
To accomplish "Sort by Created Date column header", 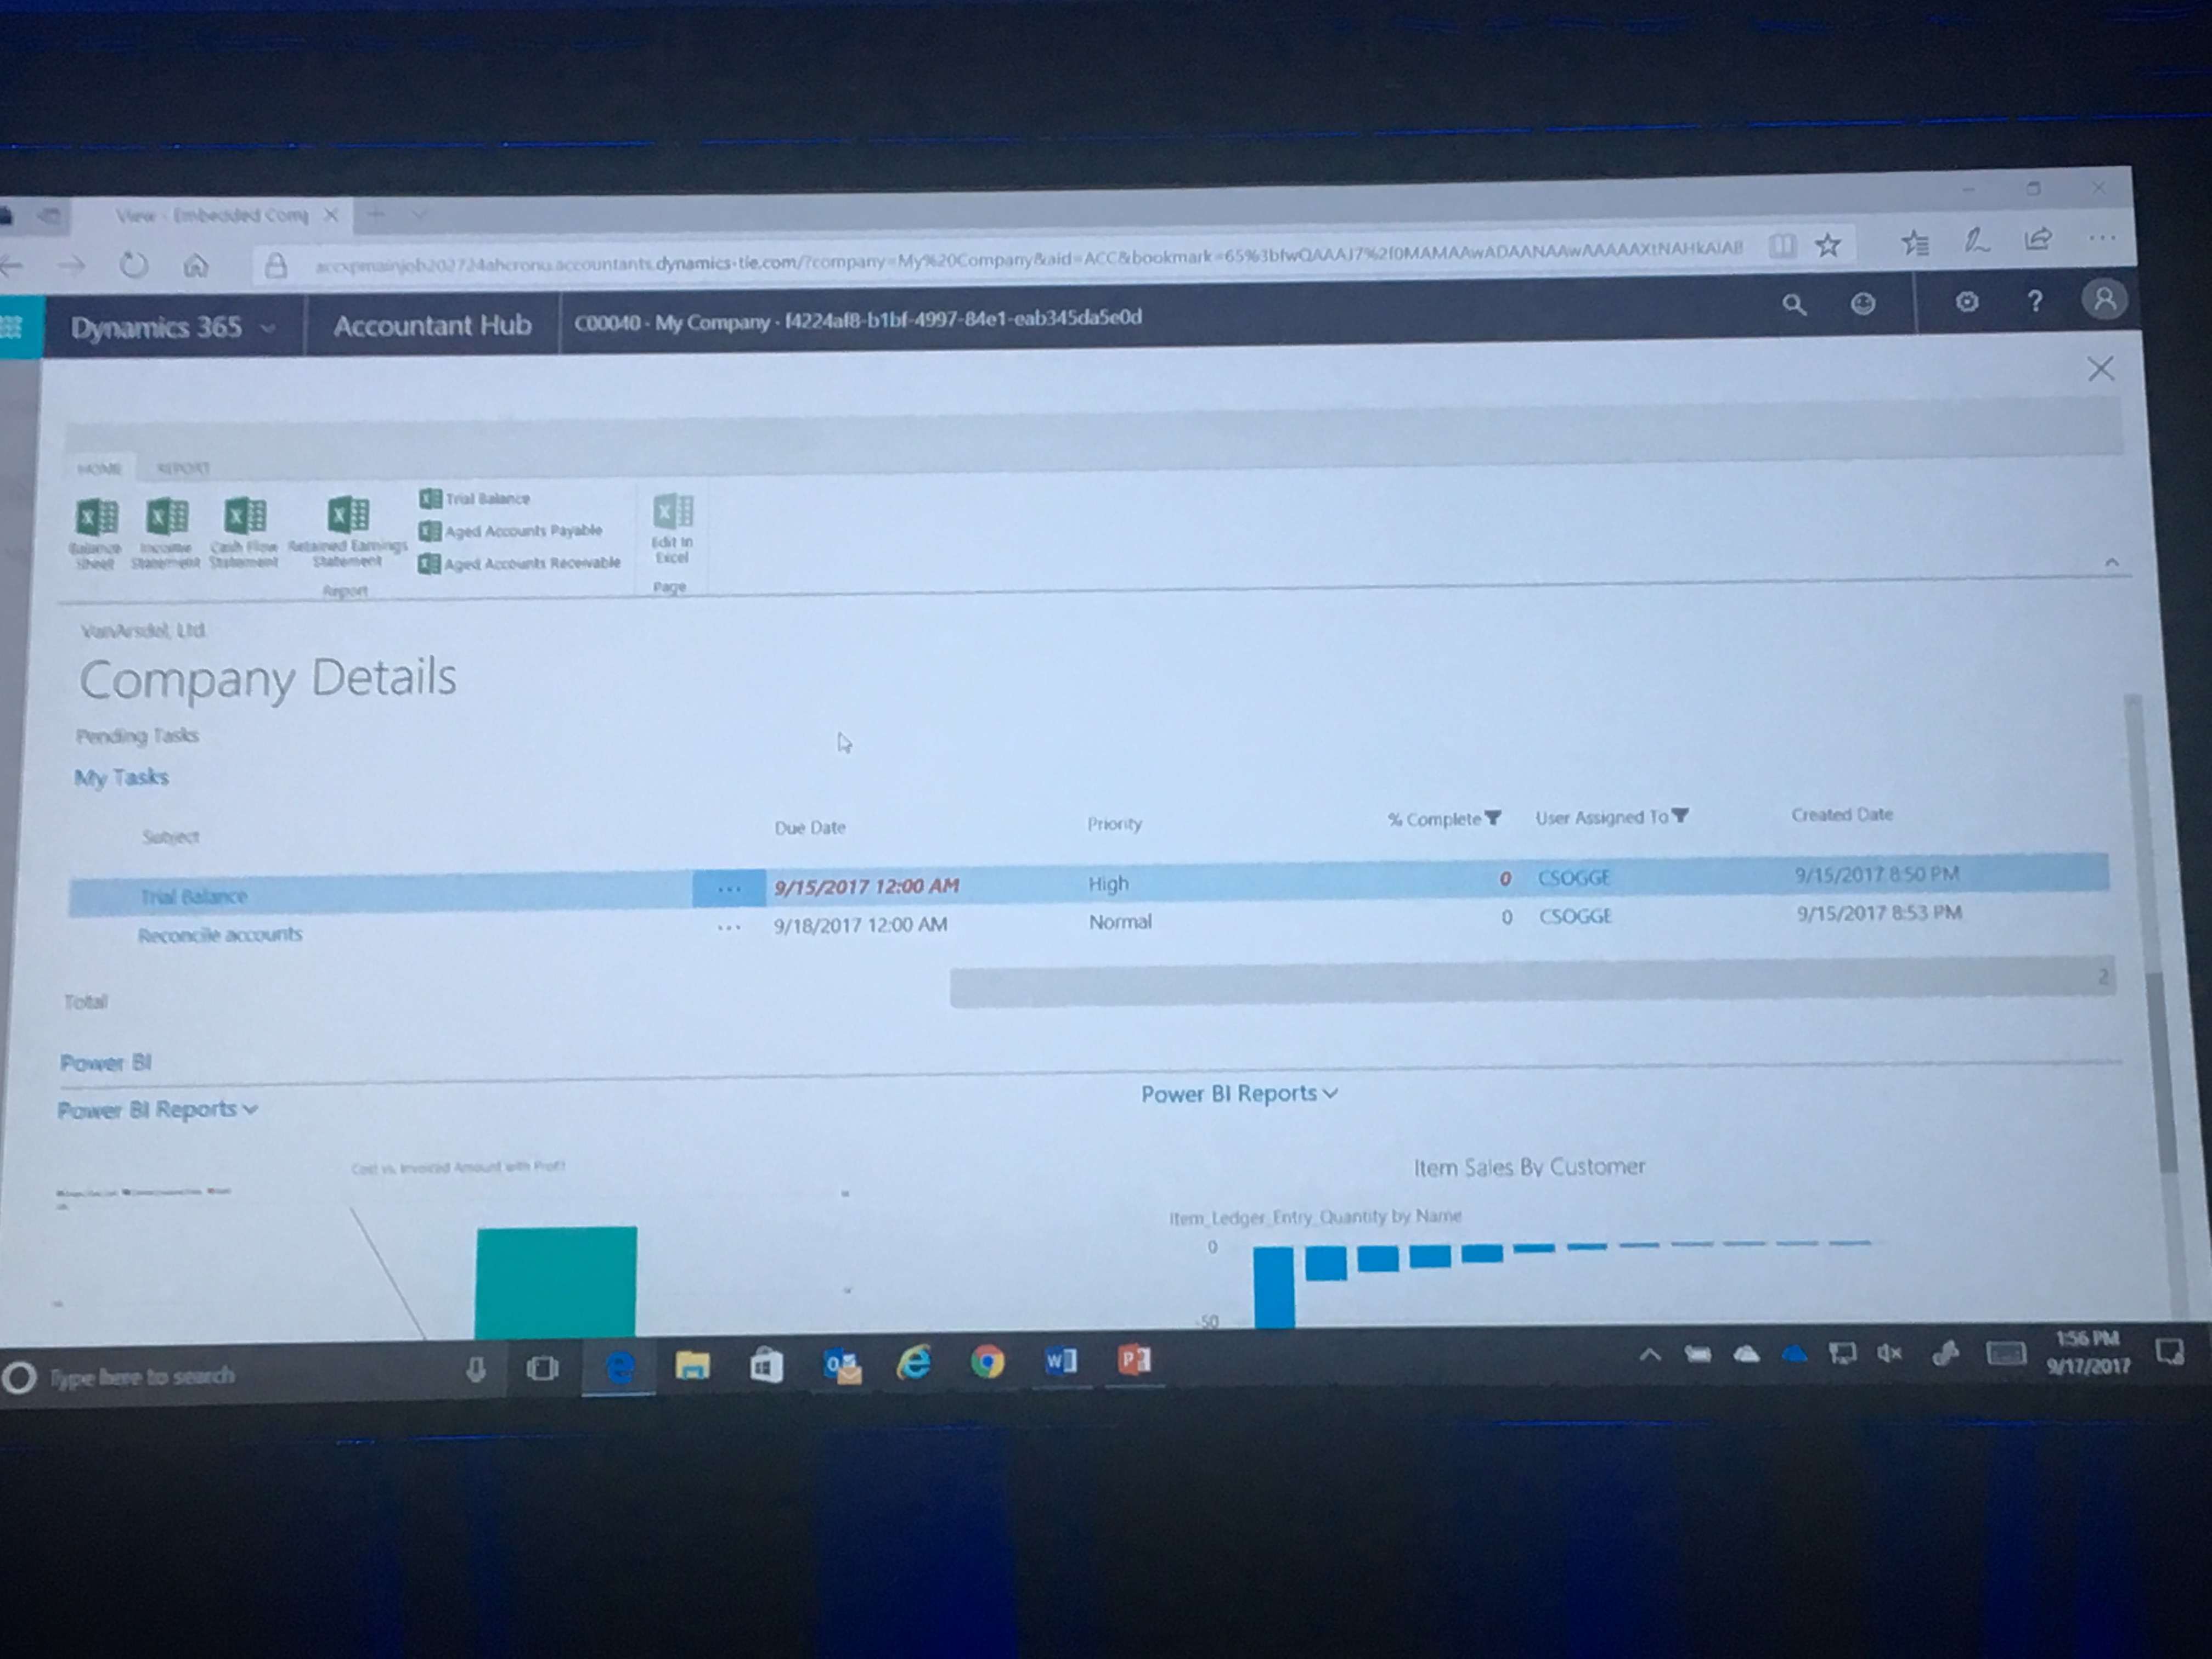I will coord(1842,814).
